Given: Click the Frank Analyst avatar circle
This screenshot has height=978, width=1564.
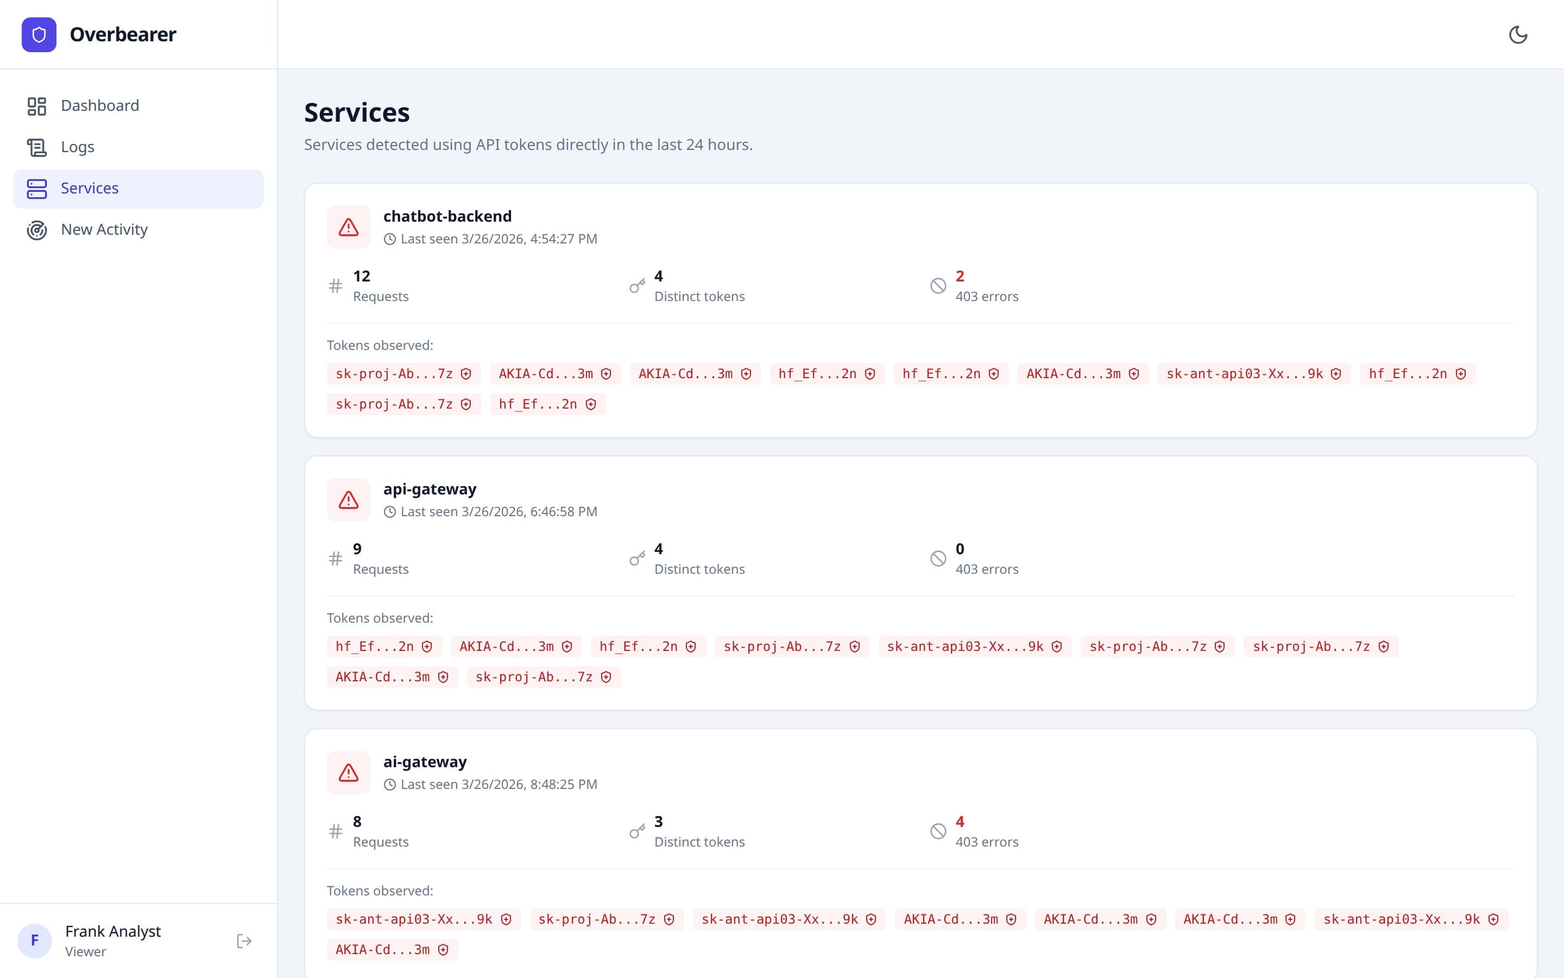Looking at the screenshot, I should (35, 941).
